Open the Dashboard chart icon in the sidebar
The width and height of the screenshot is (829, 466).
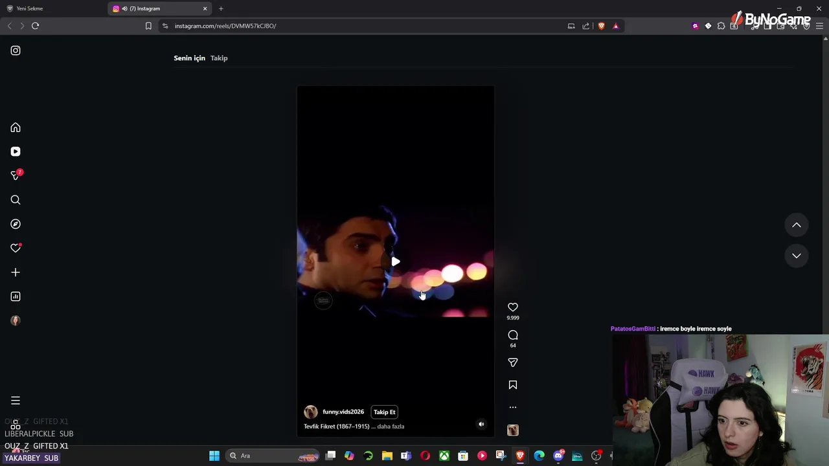pos(16,296)
